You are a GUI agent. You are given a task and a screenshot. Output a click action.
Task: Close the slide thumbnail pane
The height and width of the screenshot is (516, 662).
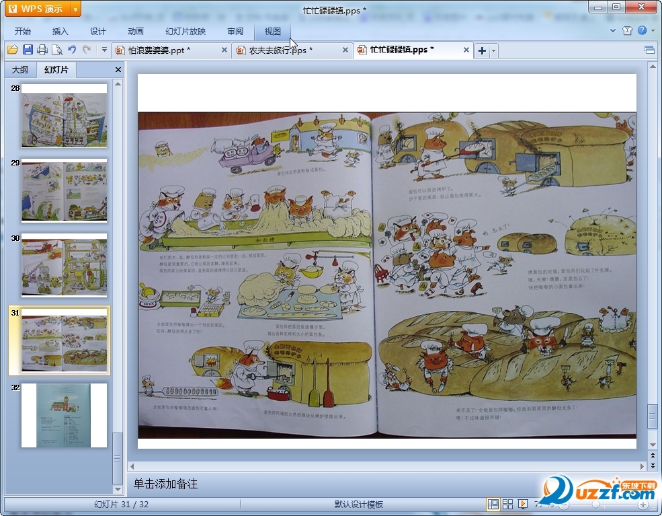pyautogui.click(x=118, y=70)
